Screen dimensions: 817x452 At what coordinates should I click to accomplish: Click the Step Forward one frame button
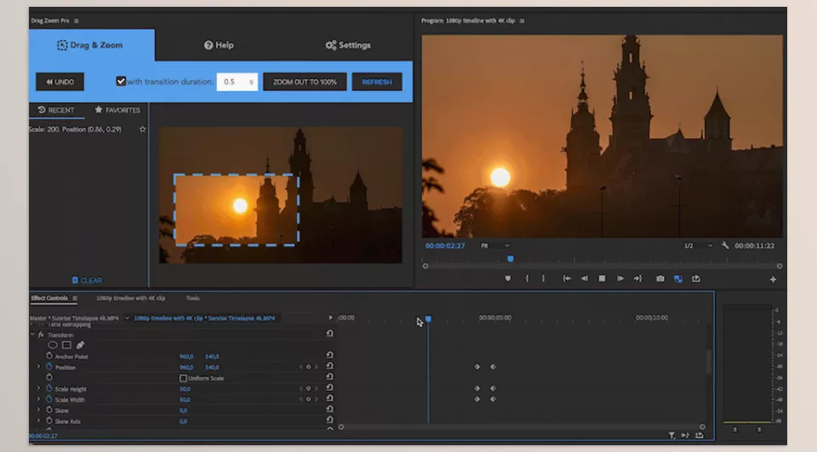pos(620,278)
